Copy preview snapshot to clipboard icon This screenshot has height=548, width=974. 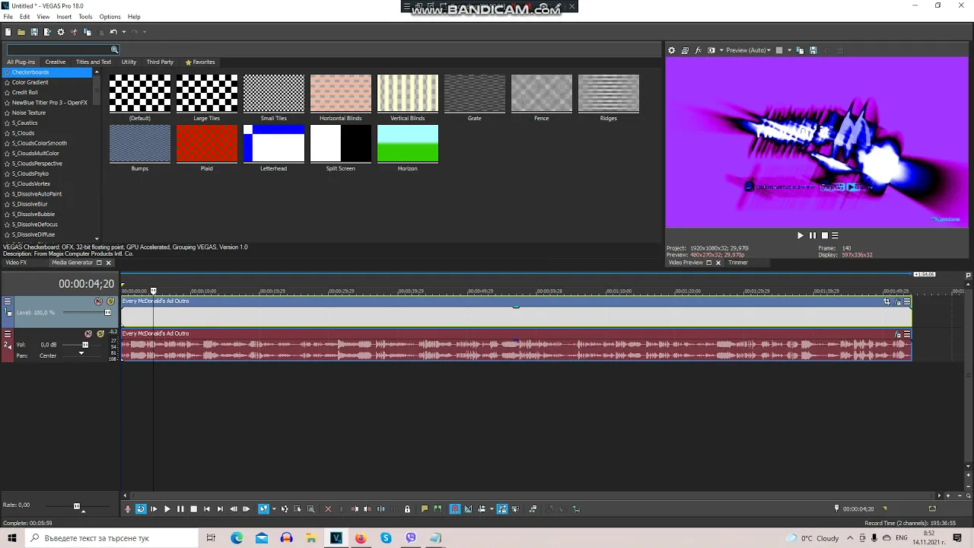(x=800, y=50)
